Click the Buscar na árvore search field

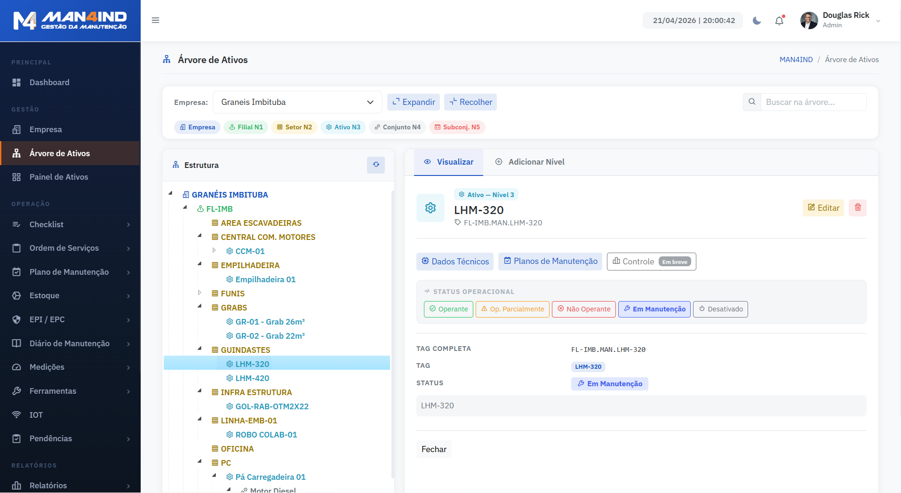point(813,102)
